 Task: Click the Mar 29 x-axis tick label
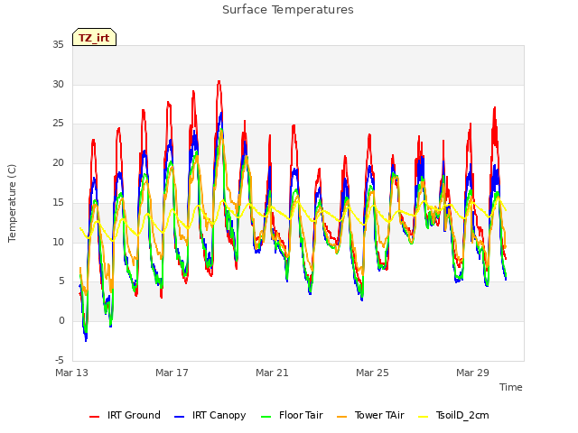pos(472,373)
